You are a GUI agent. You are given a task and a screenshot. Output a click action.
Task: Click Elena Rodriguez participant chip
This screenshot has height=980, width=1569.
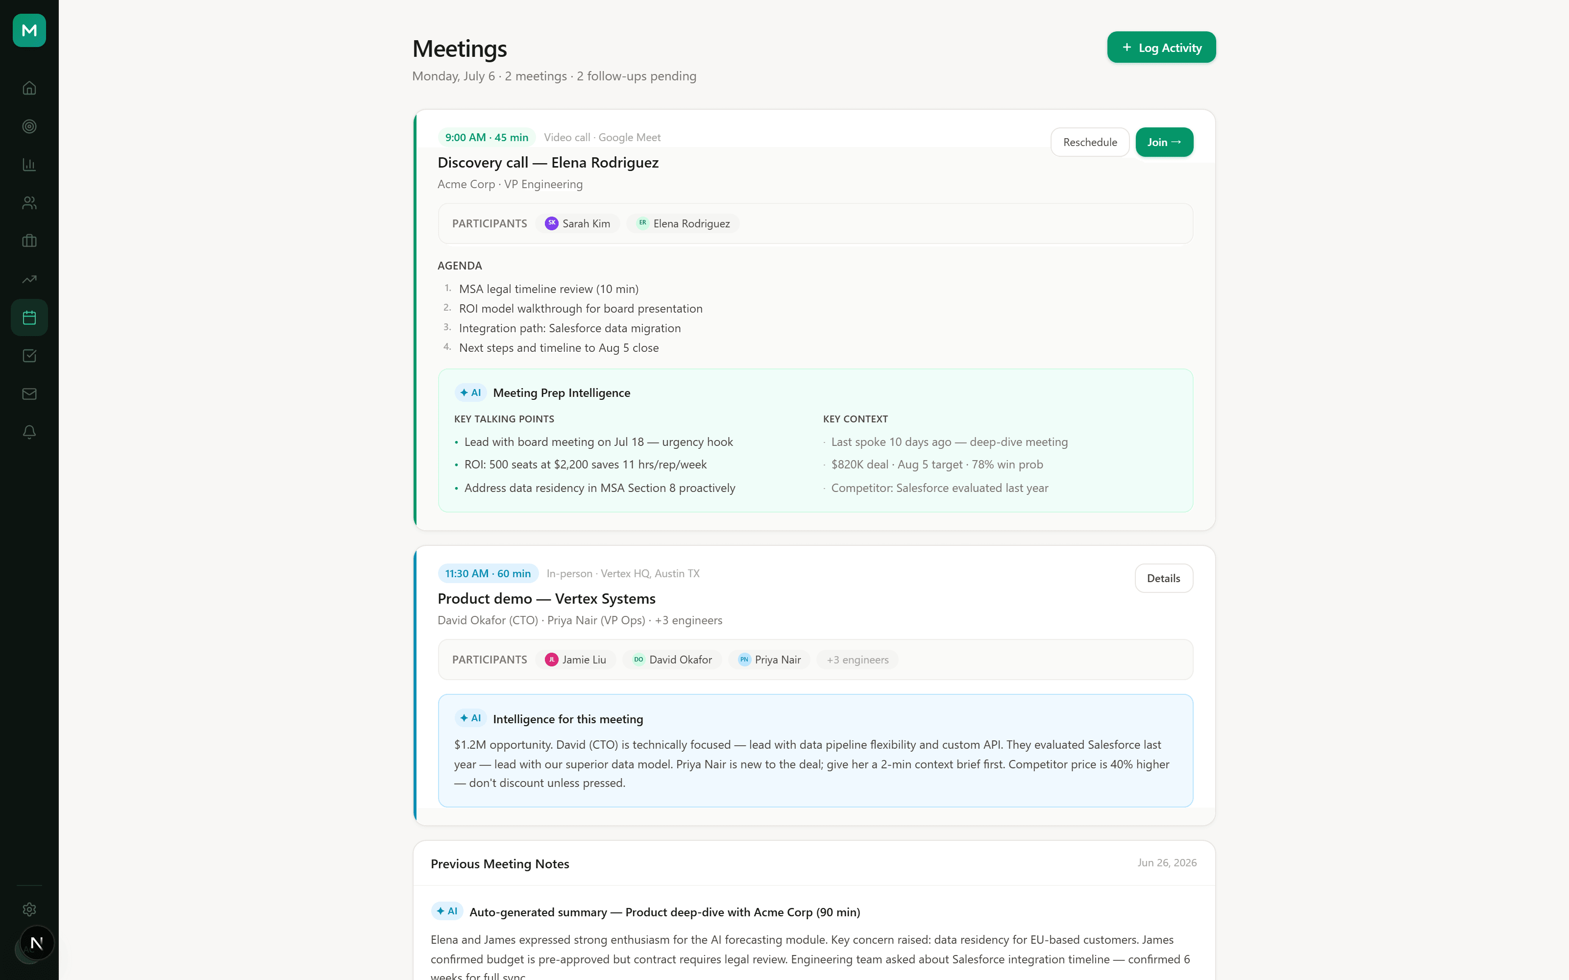(683, 223)
